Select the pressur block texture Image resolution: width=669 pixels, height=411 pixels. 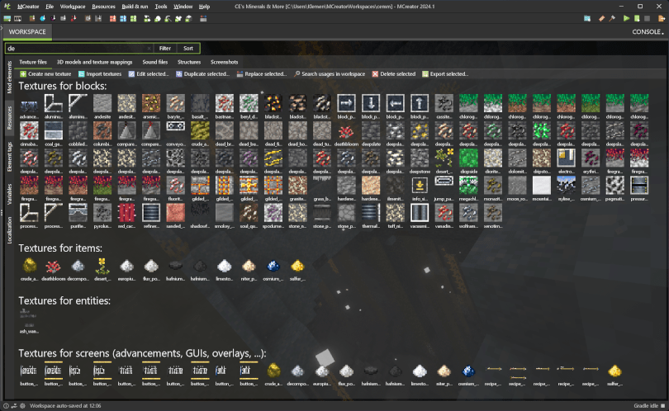coord(639,188)
